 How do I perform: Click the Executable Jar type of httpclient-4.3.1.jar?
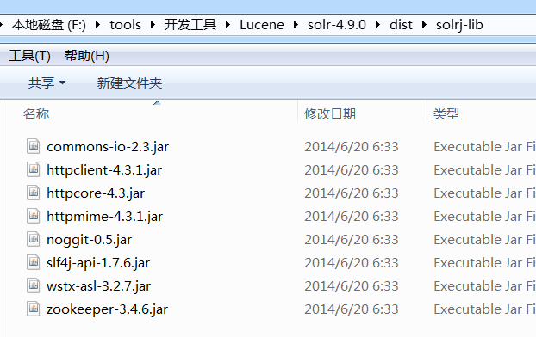484,170
